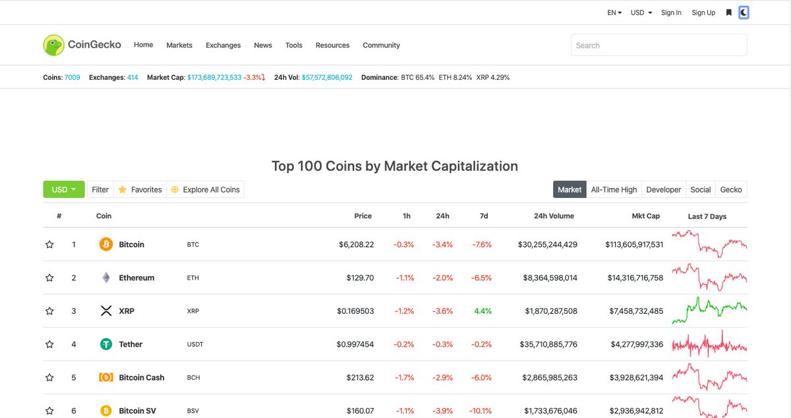
Task: Open the Markets menu
Action: (x=179, y=45)
